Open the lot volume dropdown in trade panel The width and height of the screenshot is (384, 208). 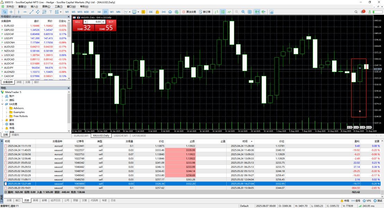pos(85,22)
